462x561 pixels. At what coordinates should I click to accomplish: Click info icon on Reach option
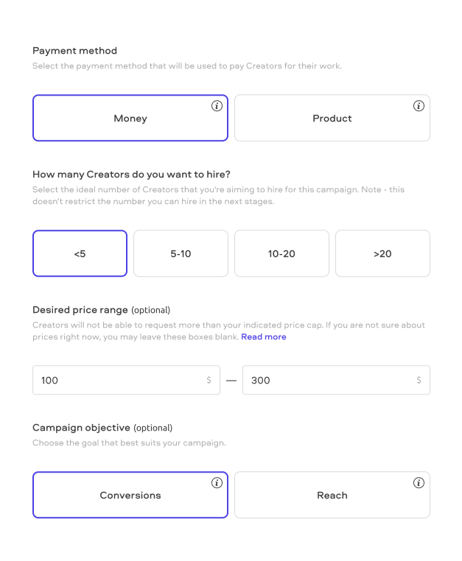tap(419, 483)
